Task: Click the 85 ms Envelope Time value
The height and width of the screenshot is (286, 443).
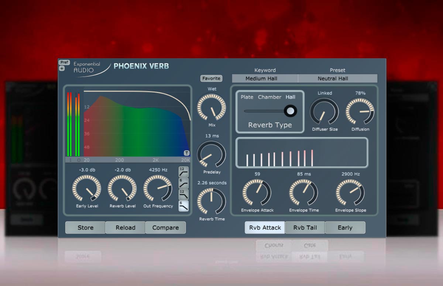Action: 304,174
